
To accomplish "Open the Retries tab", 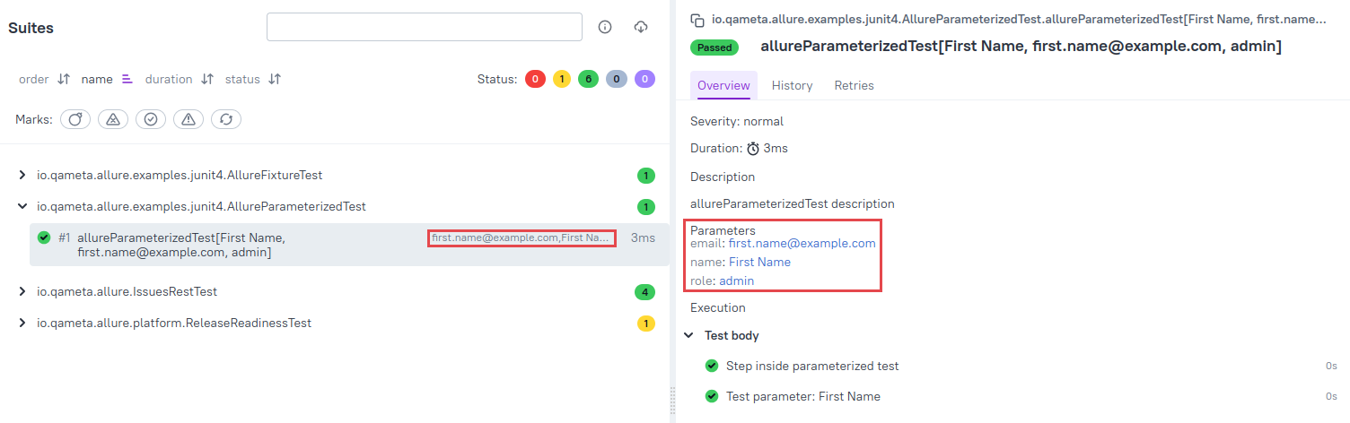I will (854, 85).
